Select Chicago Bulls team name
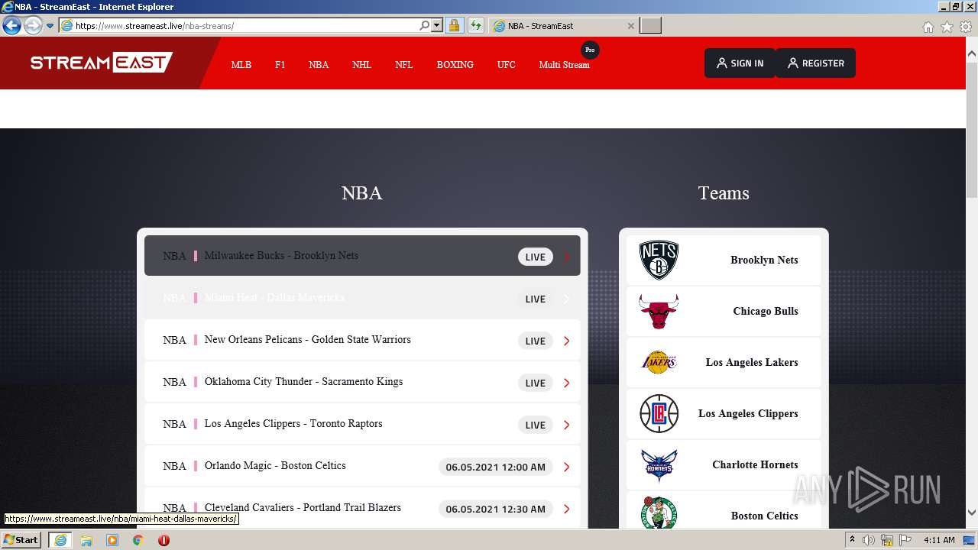Viewport: 978px width, 550px height. coord(765,311)
